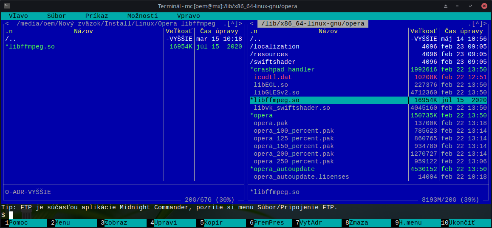Image resolution: width=492 pixels, height=228 pixels.
Task: Click the .n sort indicator in left panel
Action: point(9,31)
